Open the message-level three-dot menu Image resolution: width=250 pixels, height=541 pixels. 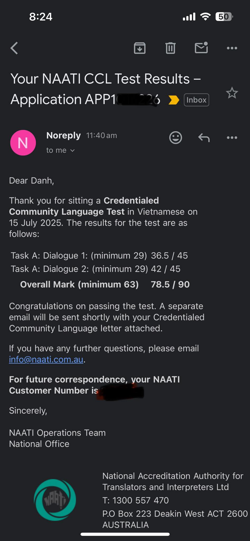[232, 138]
